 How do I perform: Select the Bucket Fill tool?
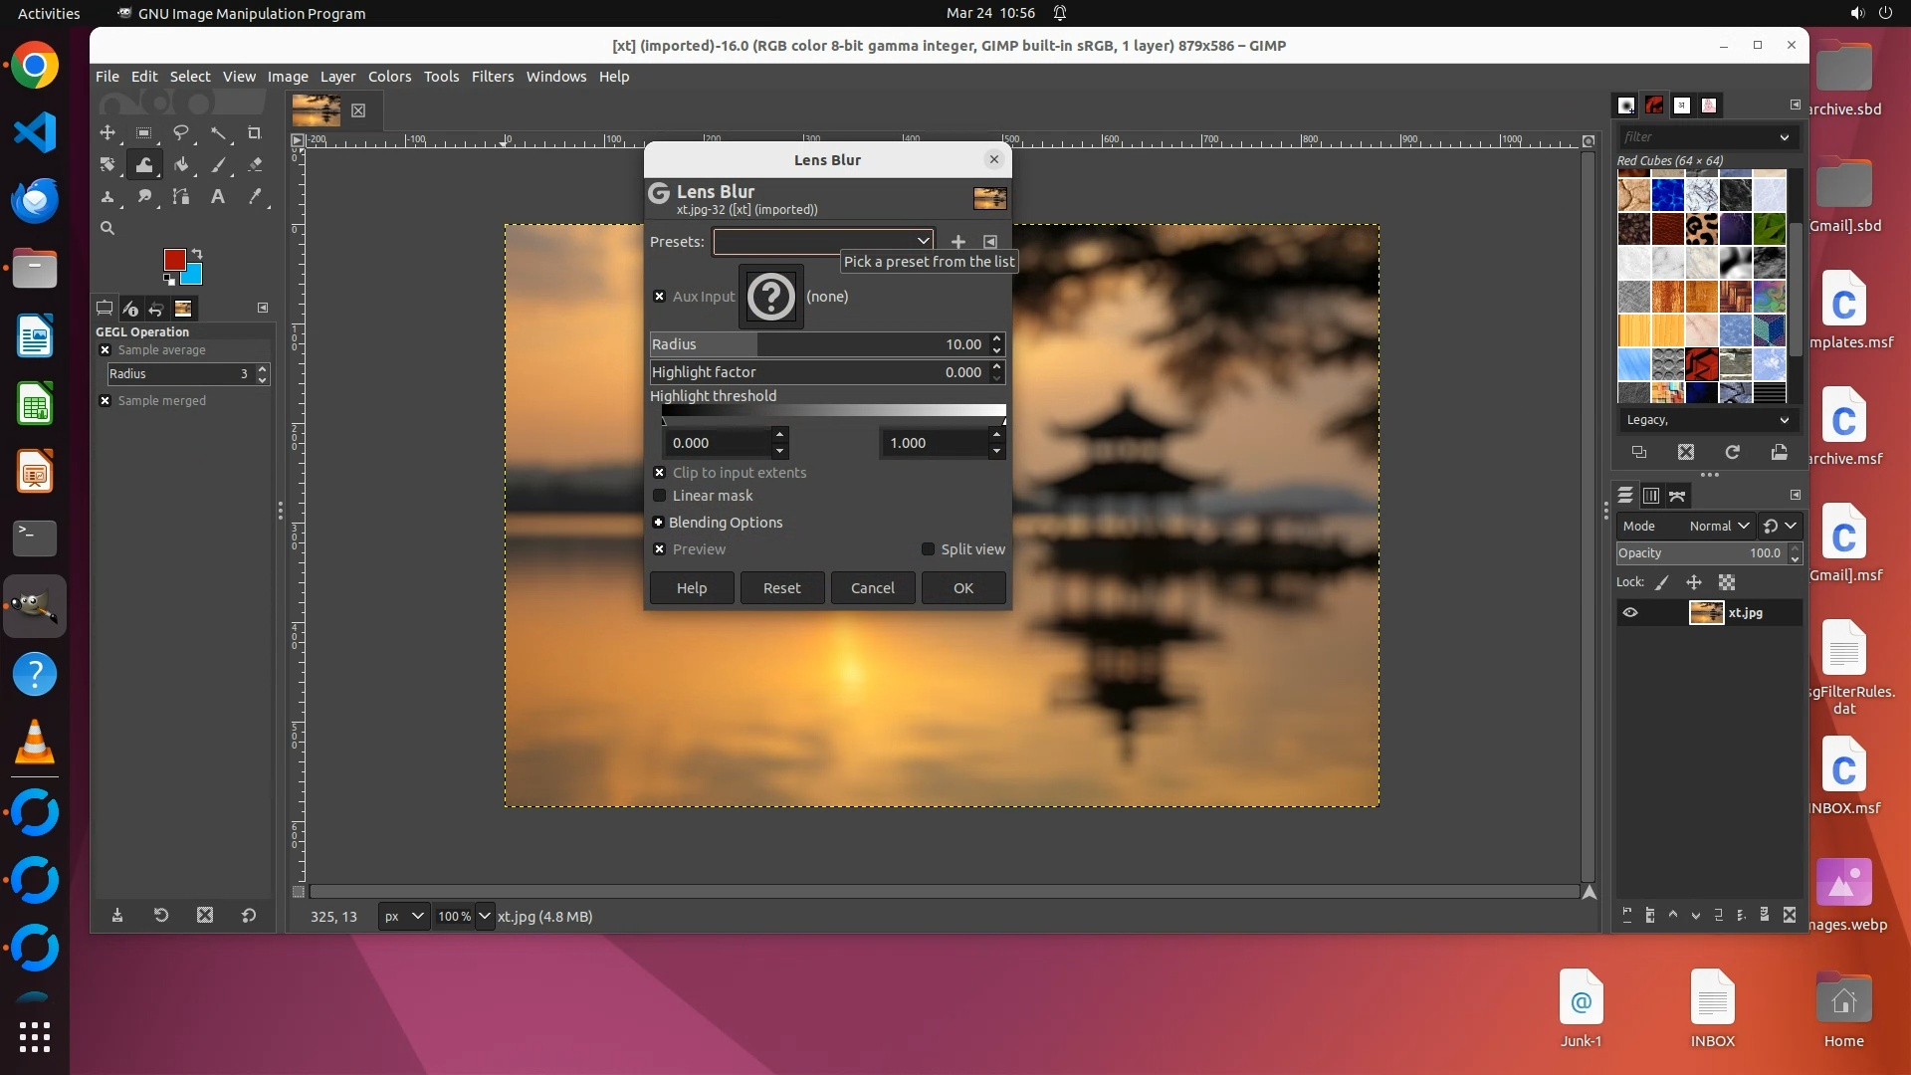tap(180, 164)
